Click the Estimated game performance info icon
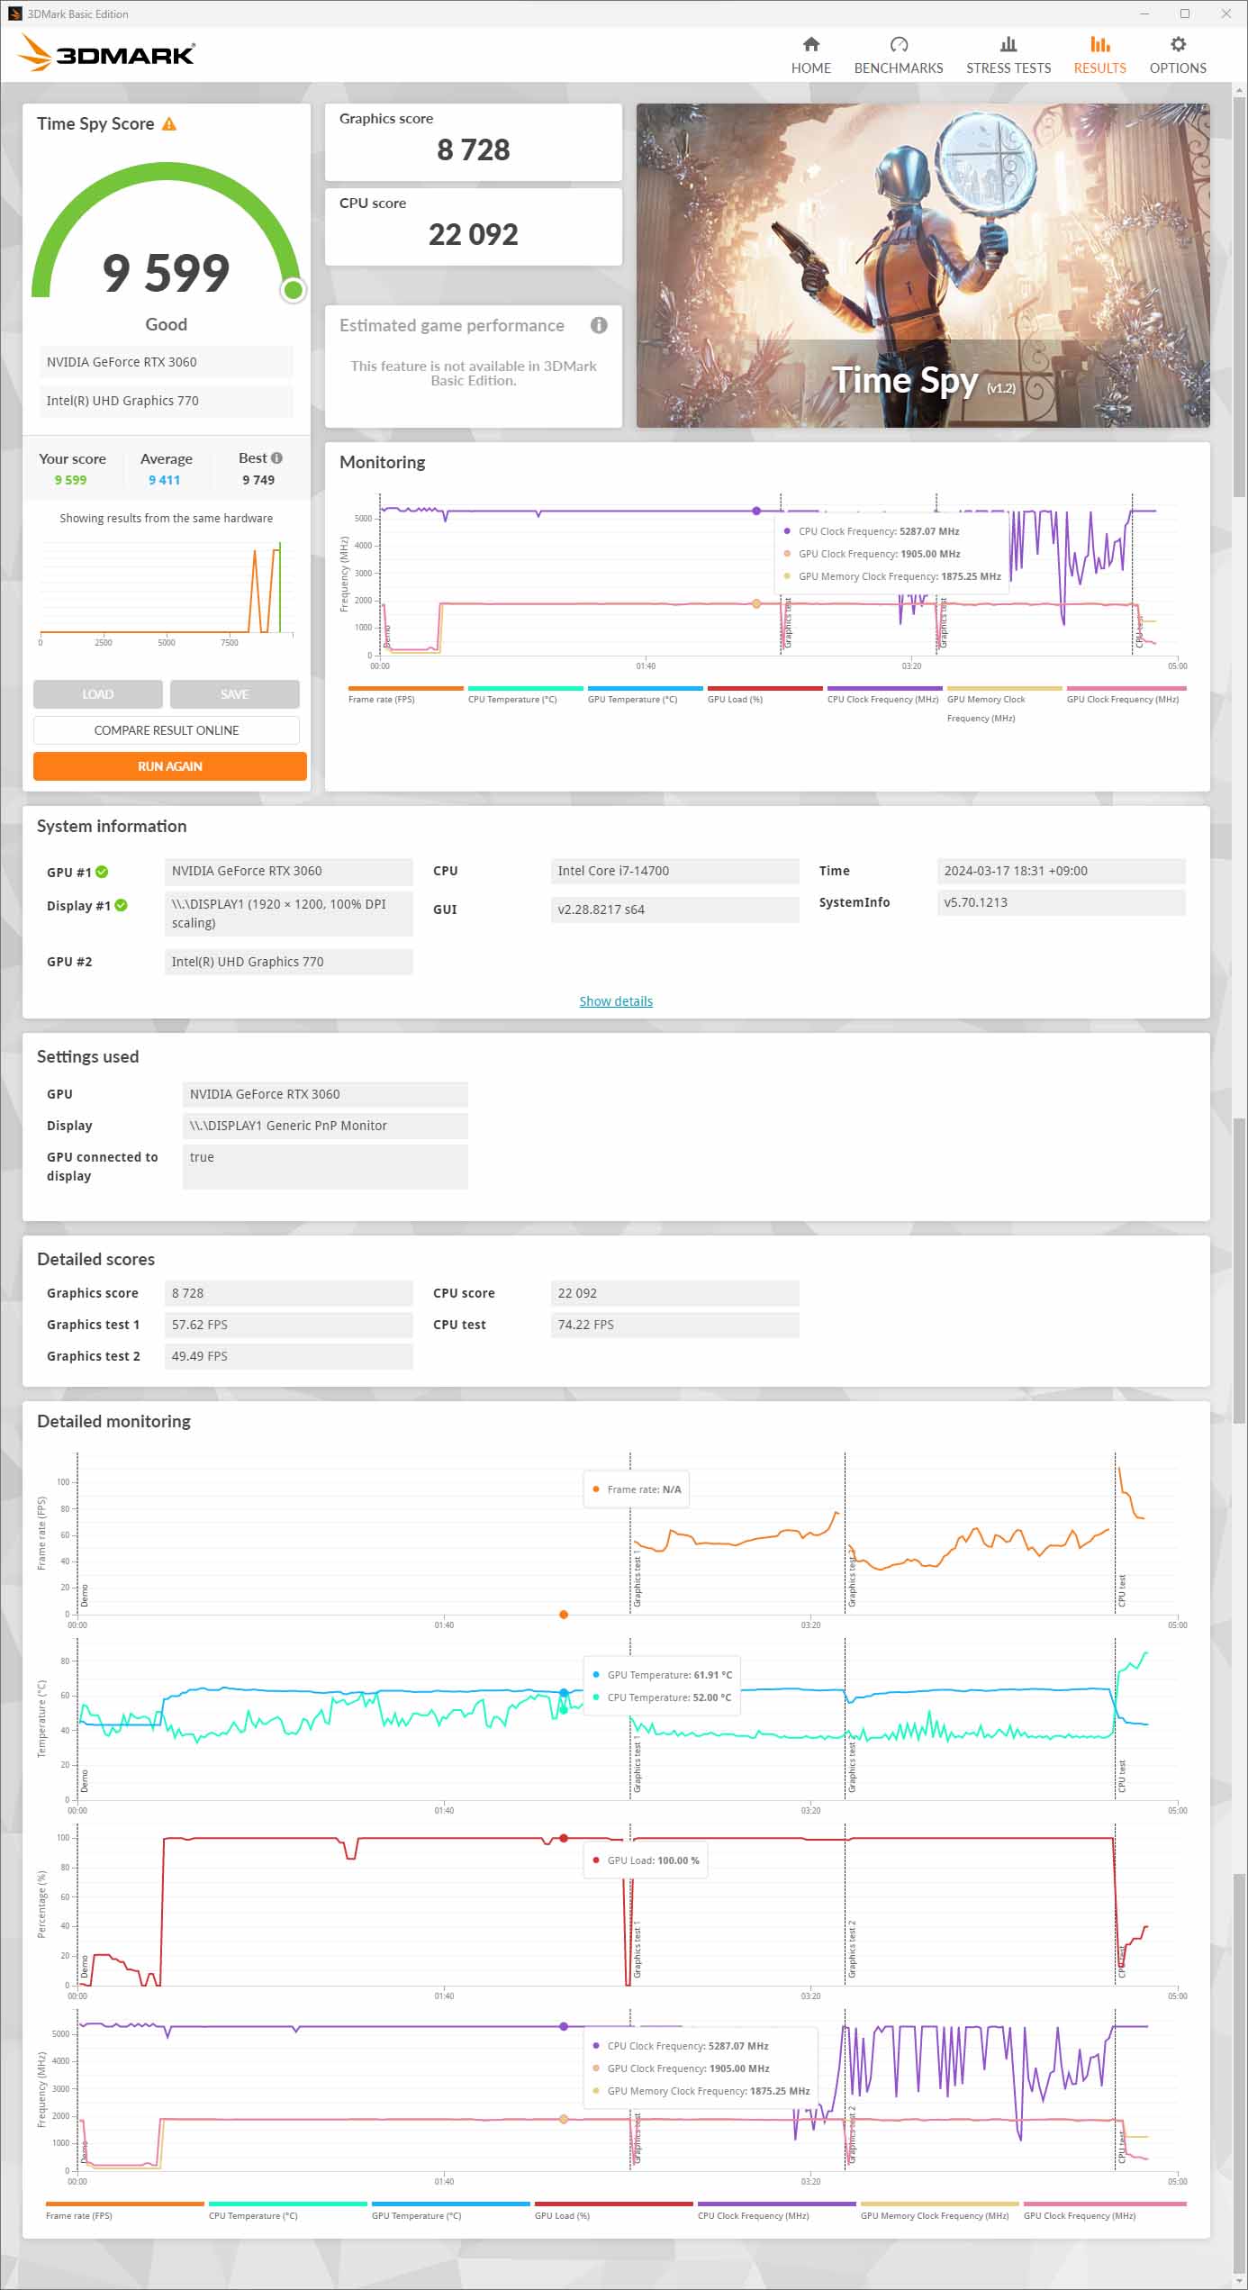The height and width of the screenshot is (2290, 1248). (599, 325)
